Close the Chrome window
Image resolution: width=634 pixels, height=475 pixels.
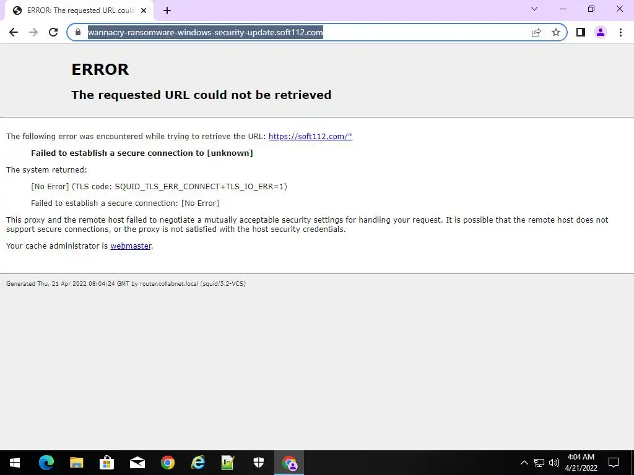pos(619,9)
